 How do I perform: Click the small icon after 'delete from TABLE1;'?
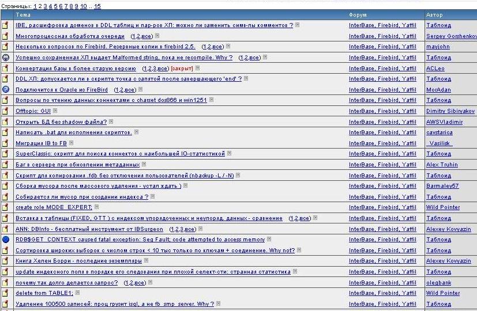pos(78,293)
